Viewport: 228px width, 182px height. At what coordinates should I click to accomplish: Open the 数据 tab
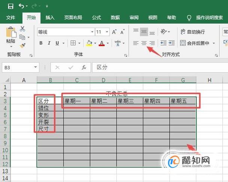pyautogui.click(x=115, y=18)
